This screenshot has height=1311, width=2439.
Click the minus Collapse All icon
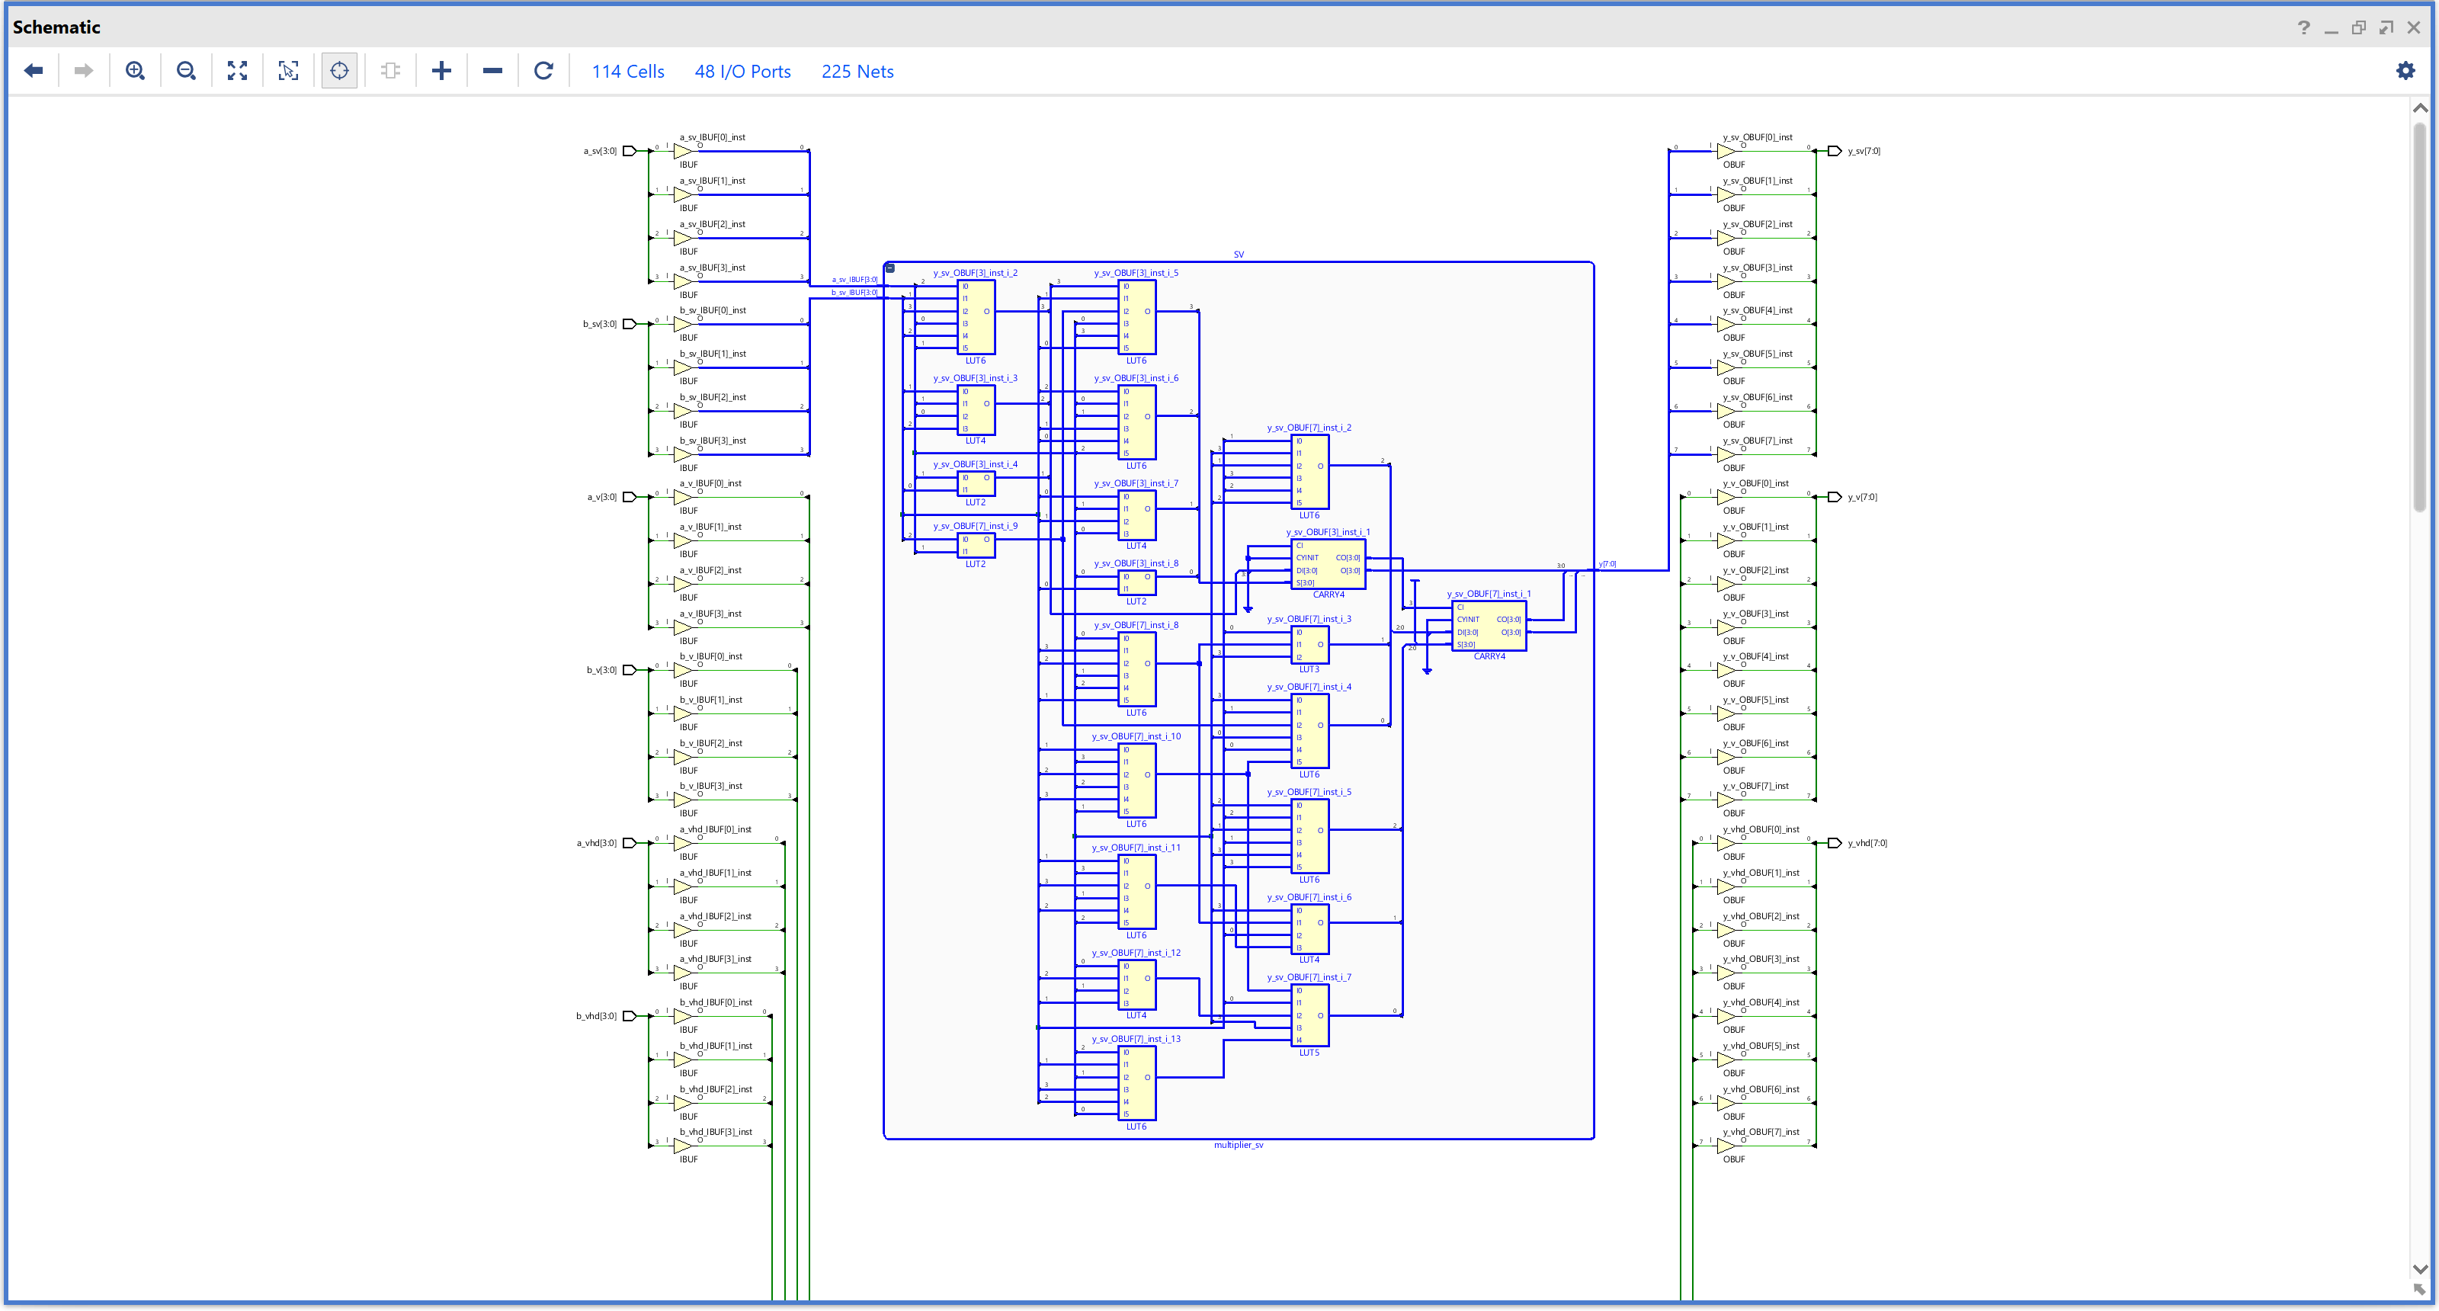point(492,71)
